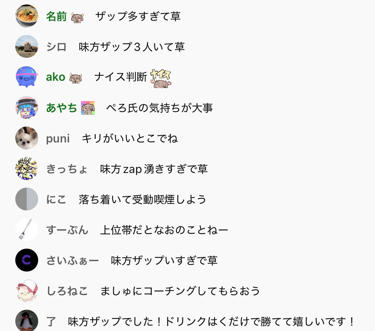The image size is (375, 331).
Task: Click the elephant landscape avatar of シロ
Action: (26, 46)
